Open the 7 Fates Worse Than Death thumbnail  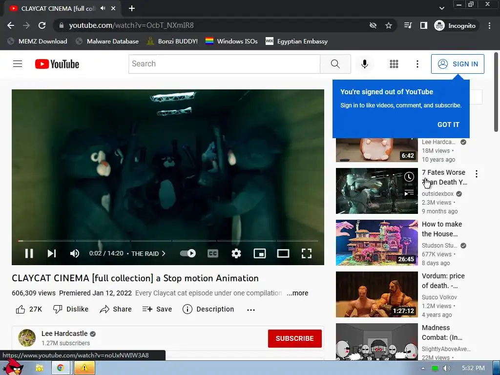[x=376, y=191]
